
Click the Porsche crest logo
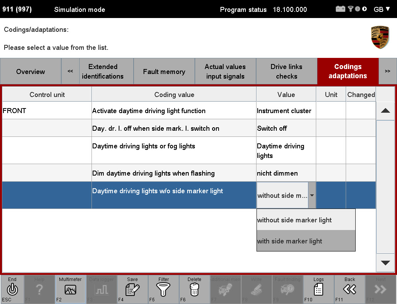click(x=379, y=37)
